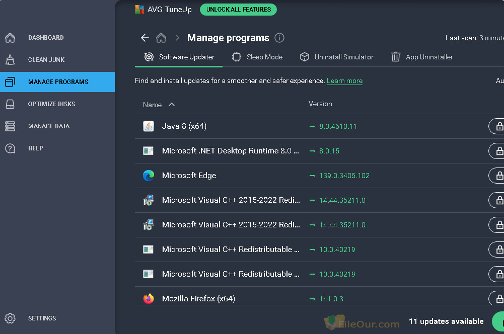Click the Version column header
The image size is (504, 334).
pos(320,104)
